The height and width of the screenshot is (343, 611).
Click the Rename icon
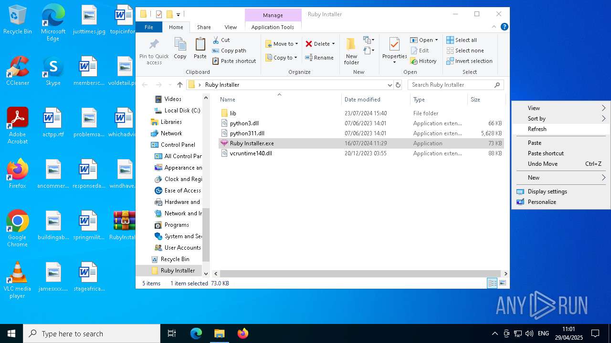coord(309,58)
